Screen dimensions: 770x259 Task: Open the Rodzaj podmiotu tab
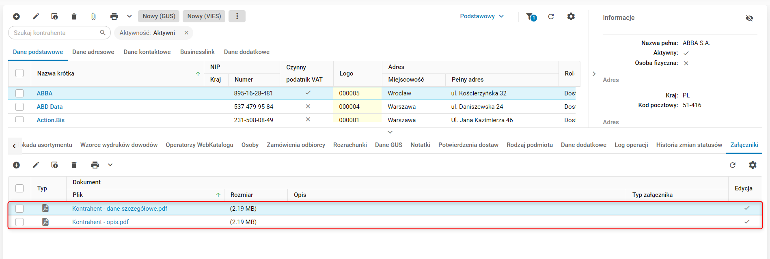tap(530, 145)
